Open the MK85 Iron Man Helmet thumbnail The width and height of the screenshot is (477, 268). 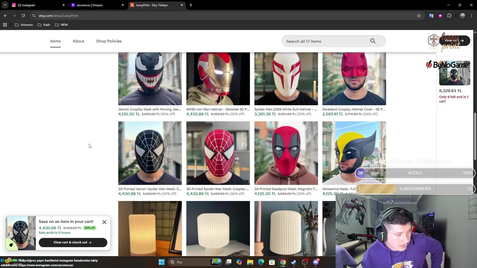(218, 79)
